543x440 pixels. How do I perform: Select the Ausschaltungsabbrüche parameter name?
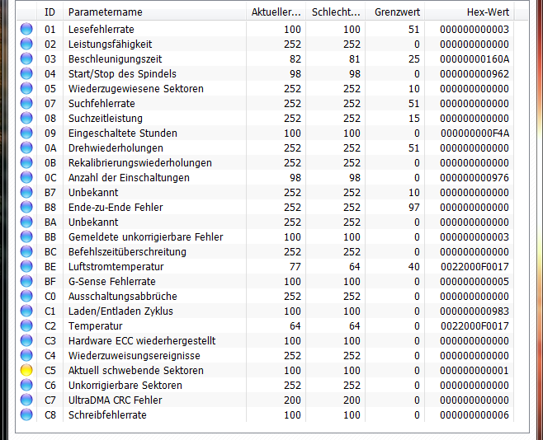tap(123, 297)
